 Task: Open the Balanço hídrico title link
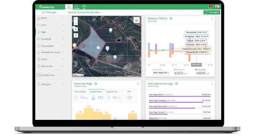(x=157, y=18)
